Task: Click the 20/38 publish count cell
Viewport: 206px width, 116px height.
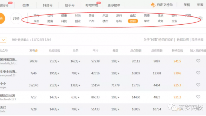Action: coord(34,61)
